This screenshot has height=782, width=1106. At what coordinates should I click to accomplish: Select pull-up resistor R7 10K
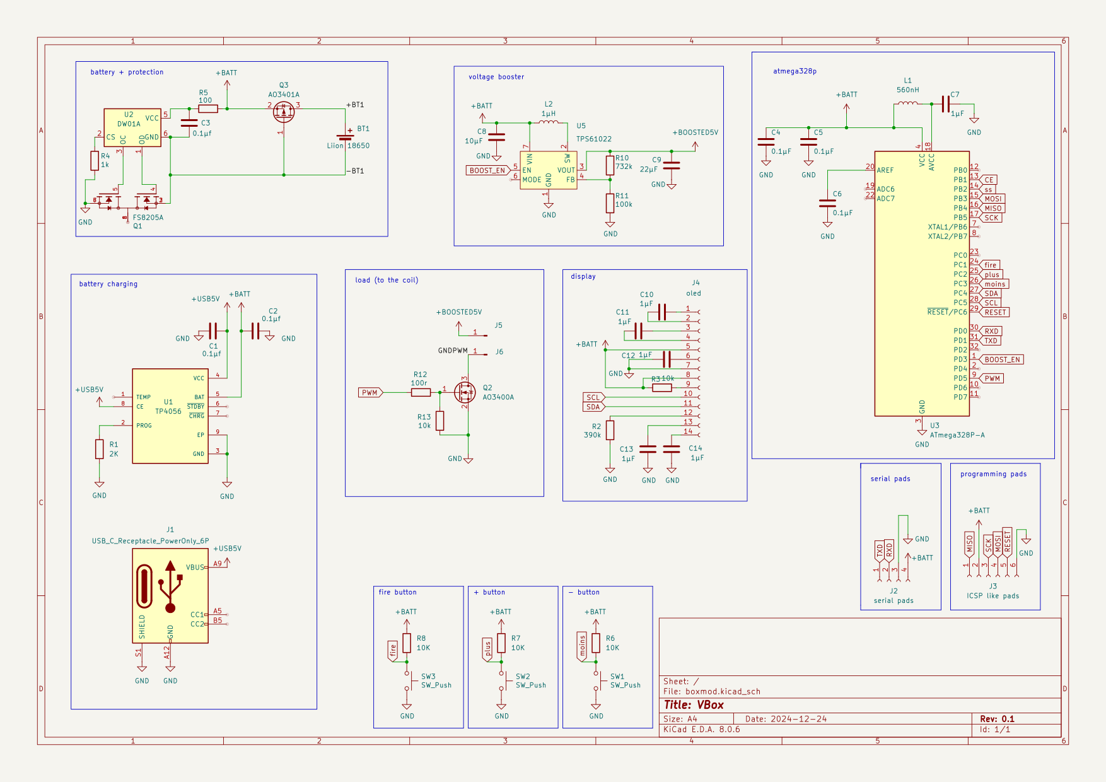click(x=501, y=643)
